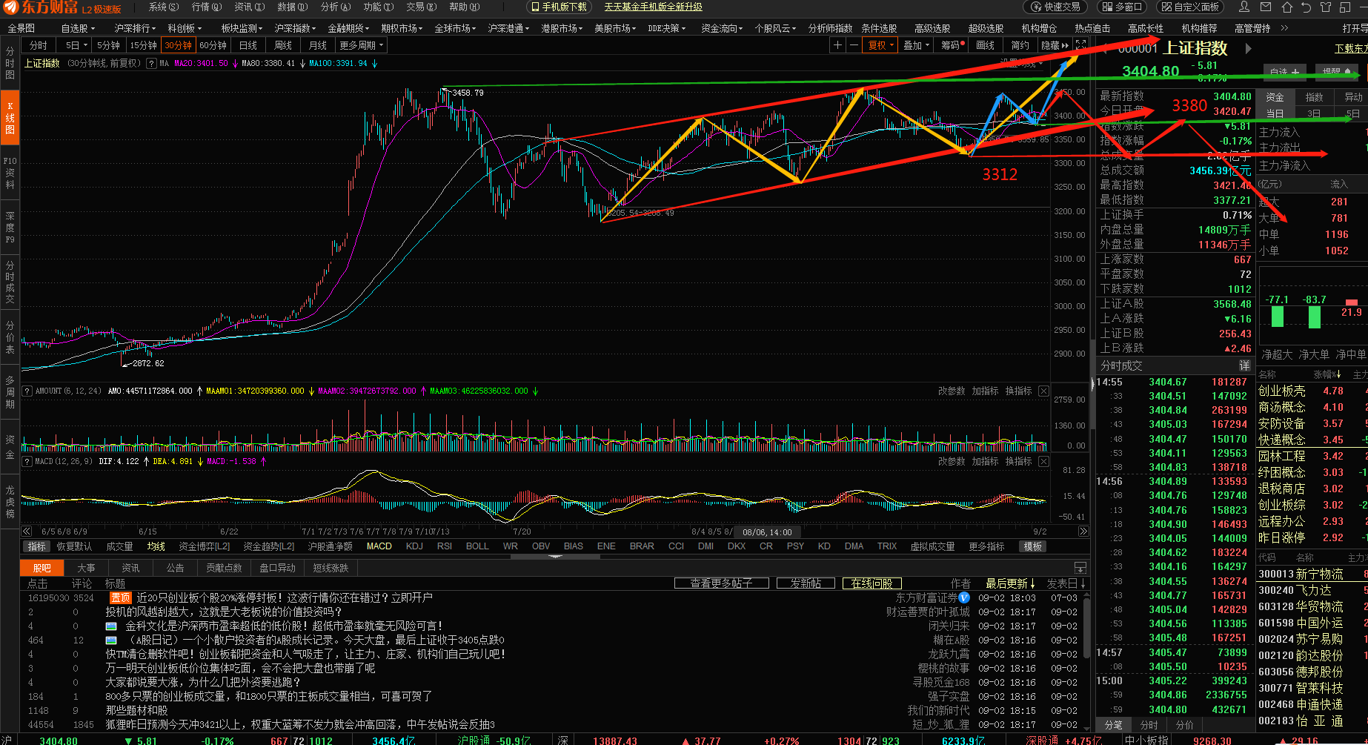1368x745 pixels.
Task: Open the 复权 price adjustment dropdown
Action: point(880,45)
